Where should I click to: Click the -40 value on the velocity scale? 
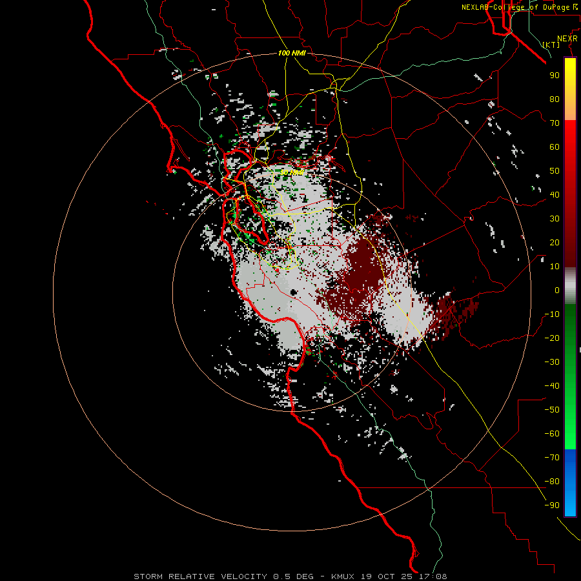[552, 386]
